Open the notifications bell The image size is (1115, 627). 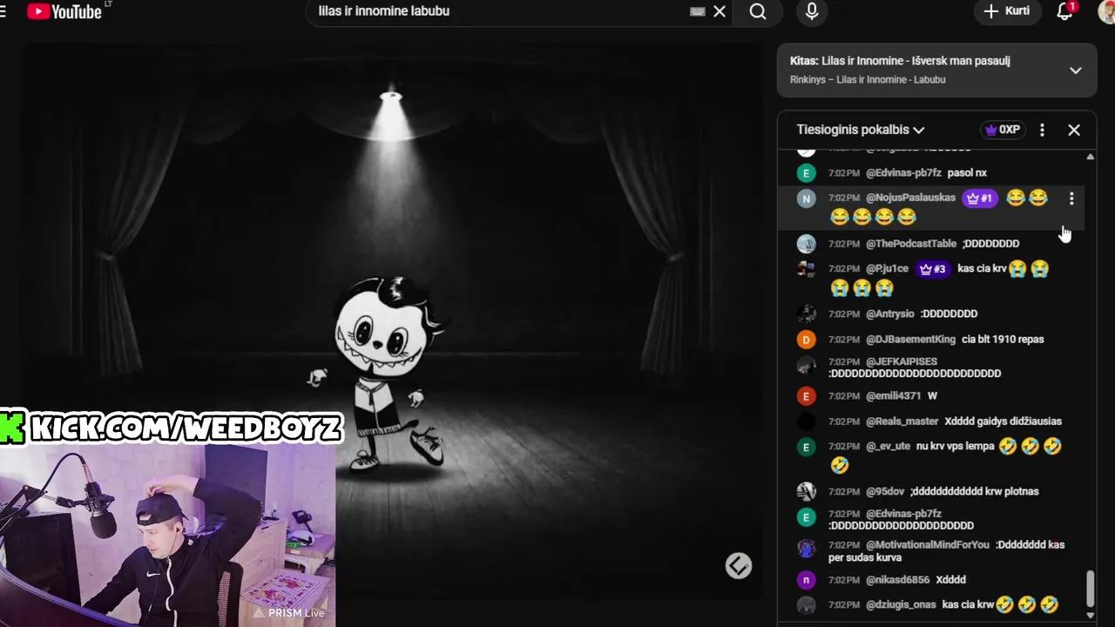pos(1064,11)
